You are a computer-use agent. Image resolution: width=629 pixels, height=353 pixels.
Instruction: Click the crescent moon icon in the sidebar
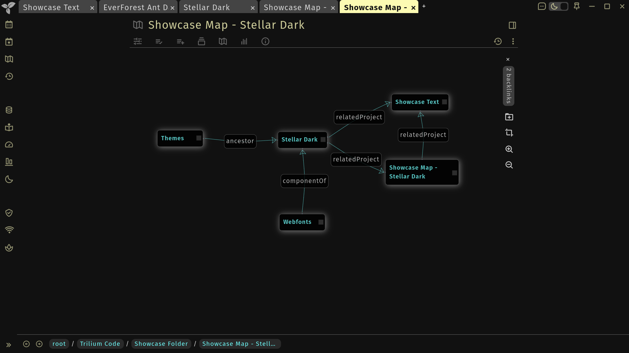(x=9, y=179)
